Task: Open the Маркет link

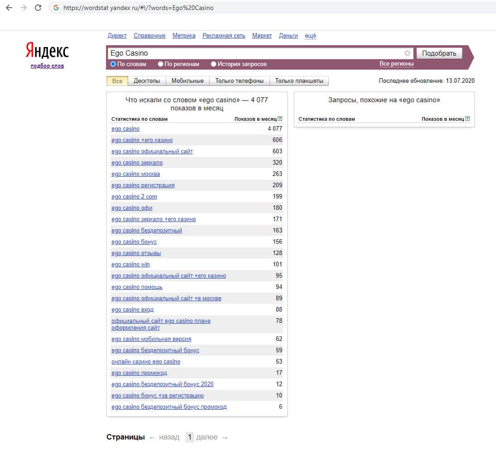Action: coord(262,36)
